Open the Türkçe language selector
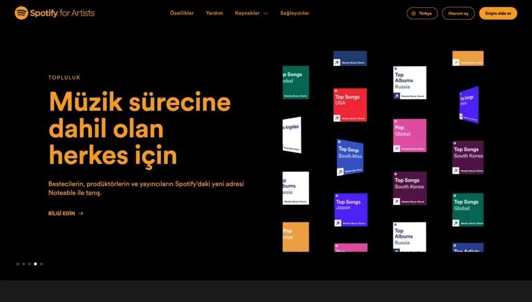 pyautogui.click(x=422, y=13)
